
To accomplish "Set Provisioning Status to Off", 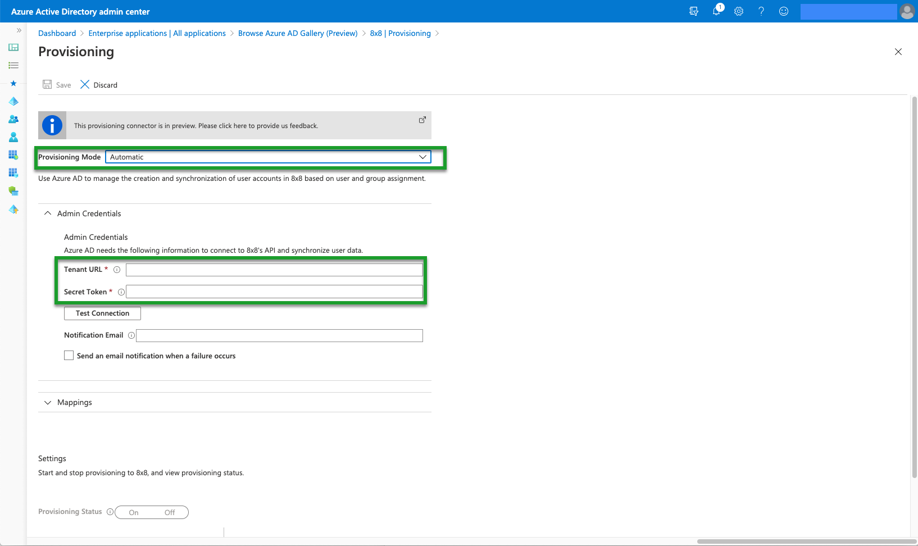I will pos(170,512).
